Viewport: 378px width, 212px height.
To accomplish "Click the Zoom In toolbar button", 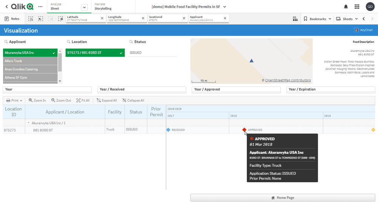I will [x=37, y=100].
